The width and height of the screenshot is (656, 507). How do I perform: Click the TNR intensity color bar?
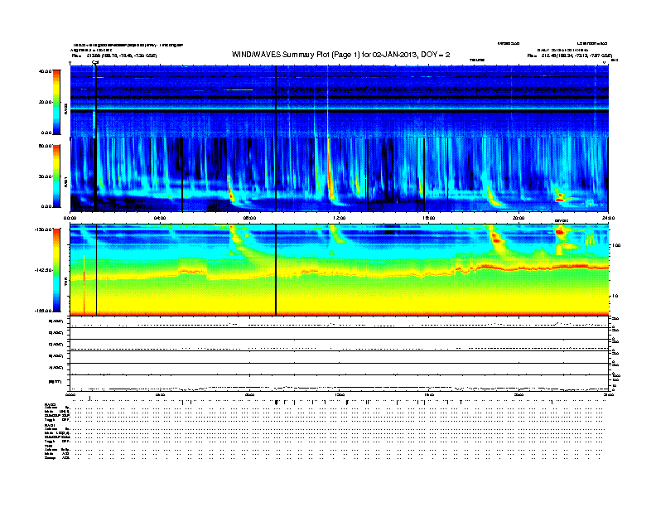pos(56,270)
